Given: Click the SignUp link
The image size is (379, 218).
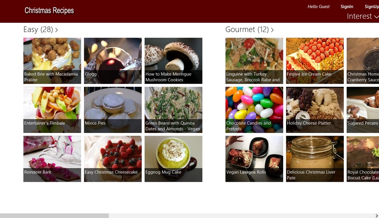Looking at the screenshot, I should pyautogui.click(x=372, y=7).
